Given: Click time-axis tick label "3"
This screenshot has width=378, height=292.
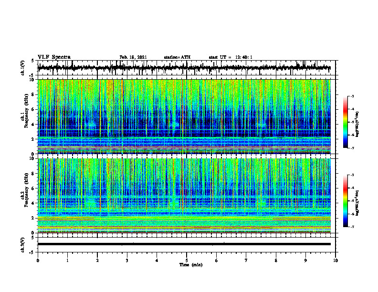Looking at the screenshot, I should [x=127, y=261].
